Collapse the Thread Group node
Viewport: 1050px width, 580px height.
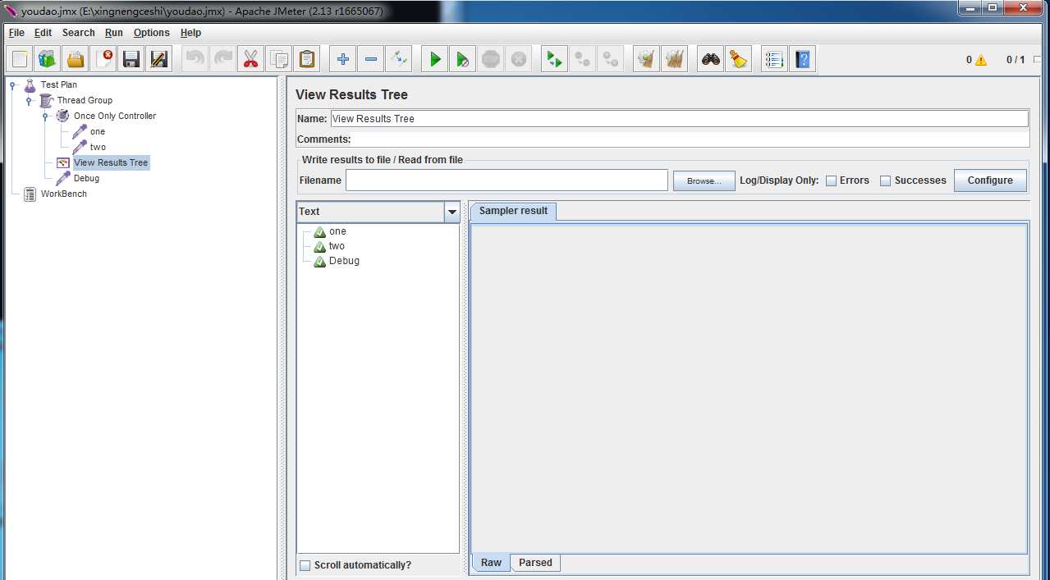(29, 100)
